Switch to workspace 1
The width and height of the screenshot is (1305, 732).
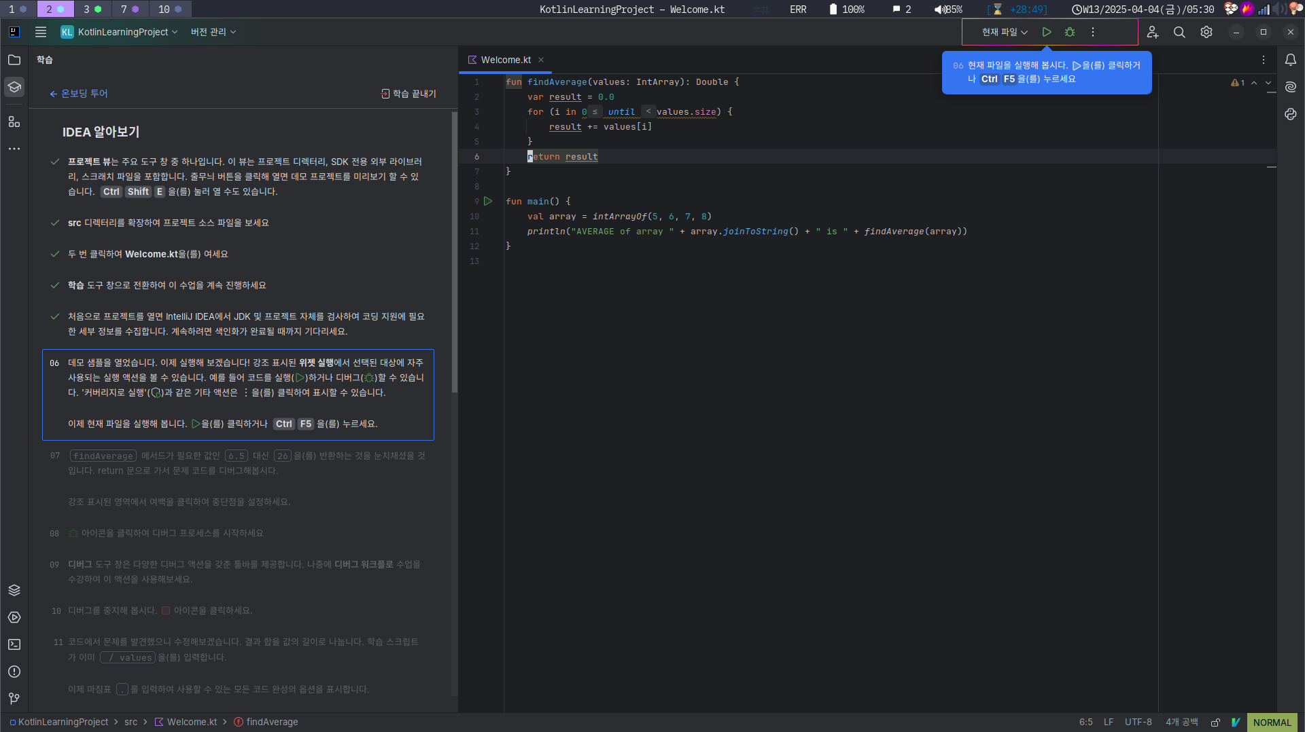(x=18, y=9)
